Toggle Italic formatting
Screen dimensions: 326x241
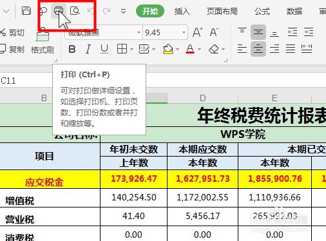(88, 49)
